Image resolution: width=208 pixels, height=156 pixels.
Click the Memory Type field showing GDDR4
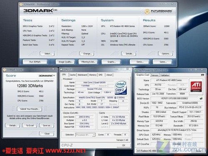159,121
